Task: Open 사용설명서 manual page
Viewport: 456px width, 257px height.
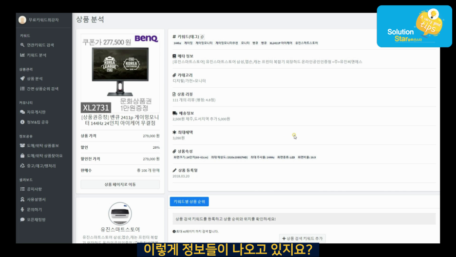Action: click(x=36, y=199)
